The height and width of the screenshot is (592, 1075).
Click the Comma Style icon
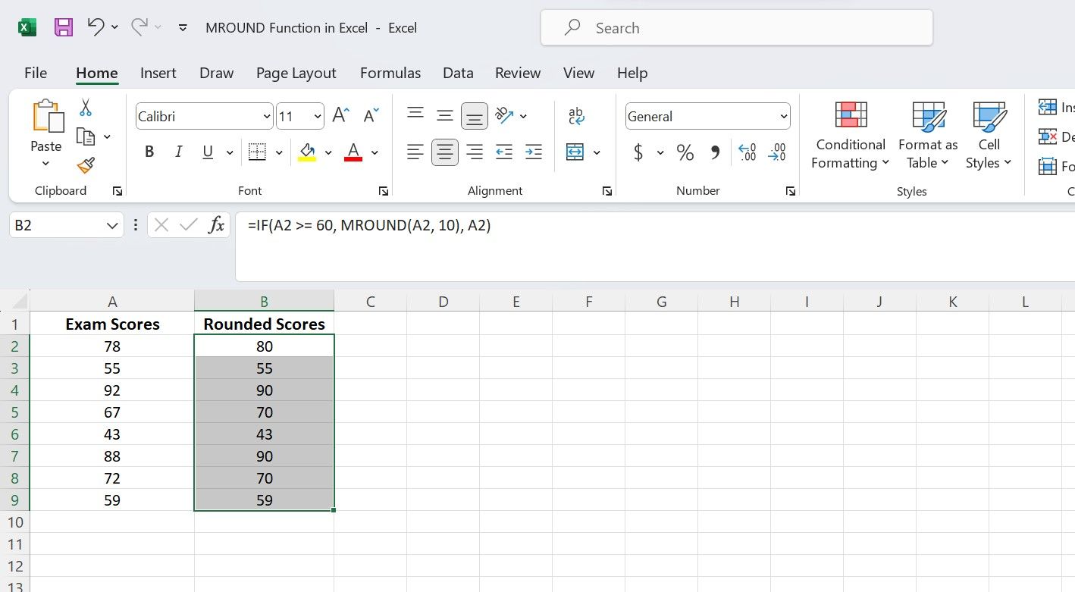click(x=713, y=152)
